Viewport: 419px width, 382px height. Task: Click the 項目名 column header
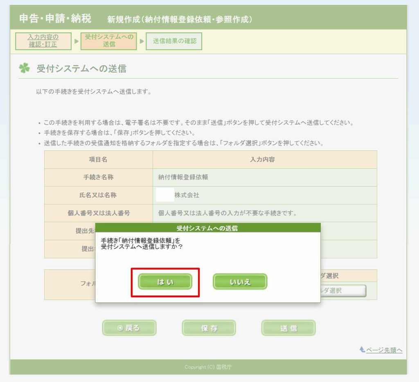click(98, 159)
